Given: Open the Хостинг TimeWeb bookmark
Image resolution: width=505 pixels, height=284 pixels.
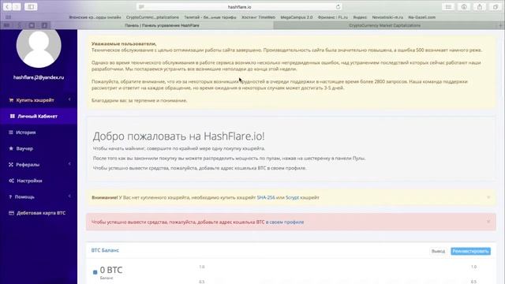Looking at the screenshot, I should (258, 17).
